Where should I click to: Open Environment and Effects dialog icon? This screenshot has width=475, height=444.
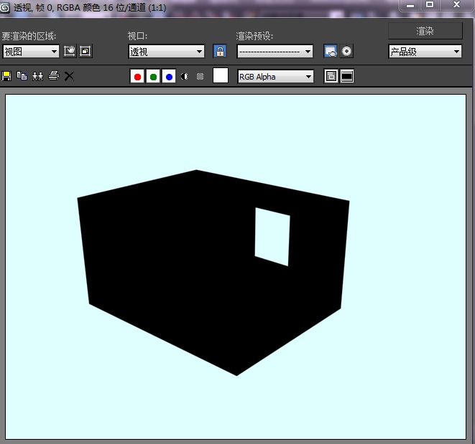click(x=346, y=51)
